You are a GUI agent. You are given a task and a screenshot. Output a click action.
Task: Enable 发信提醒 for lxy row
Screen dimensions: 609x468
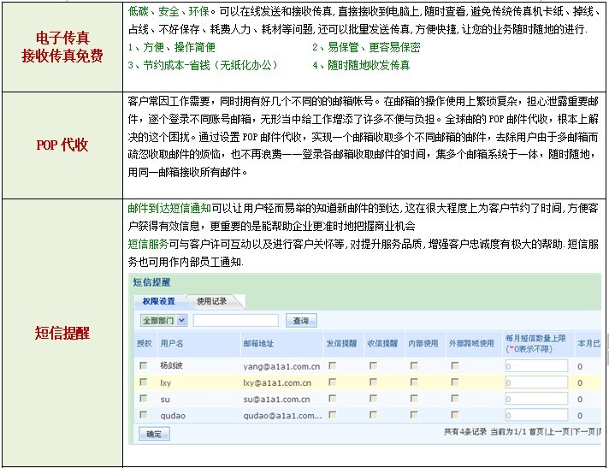pyautogui.click(x=333, y=382)
